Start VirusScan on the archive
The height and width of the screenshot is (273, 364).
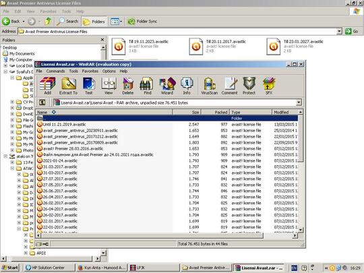click(x=210, y=86)
